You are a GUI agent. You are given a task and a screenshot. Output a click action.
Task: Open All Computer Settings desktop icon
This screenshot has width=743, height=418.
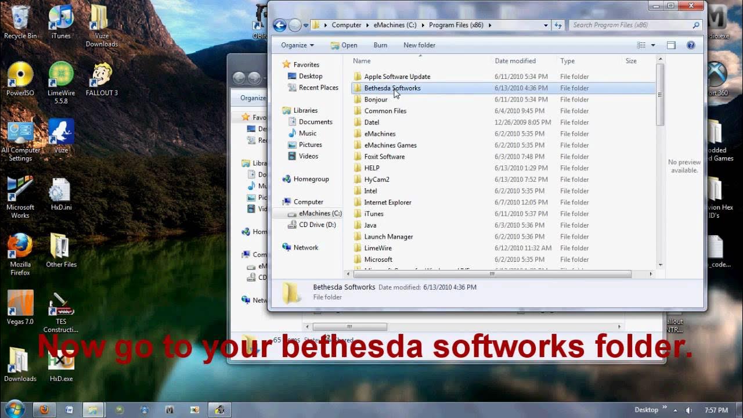coord(20,140)
